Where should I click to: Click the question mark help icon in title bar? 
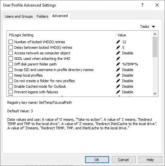point(142,5)
